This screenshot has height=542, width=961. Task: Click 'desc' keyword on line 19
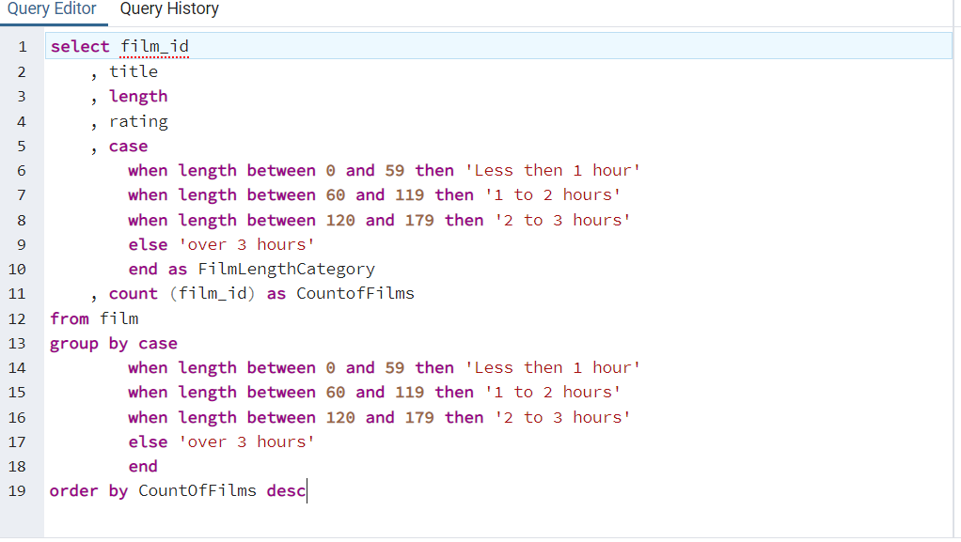[x=286, y=490]
